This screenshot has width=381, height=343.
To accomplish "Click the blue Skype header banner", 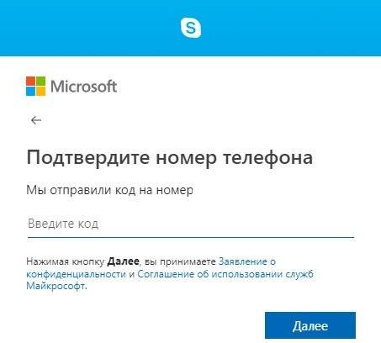I will 191,28.
